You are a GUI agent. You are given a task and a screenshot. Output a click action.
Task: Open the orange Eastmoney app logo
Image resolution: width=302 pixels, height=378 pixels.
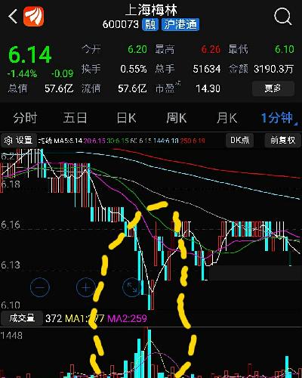[x=33, y=17]
